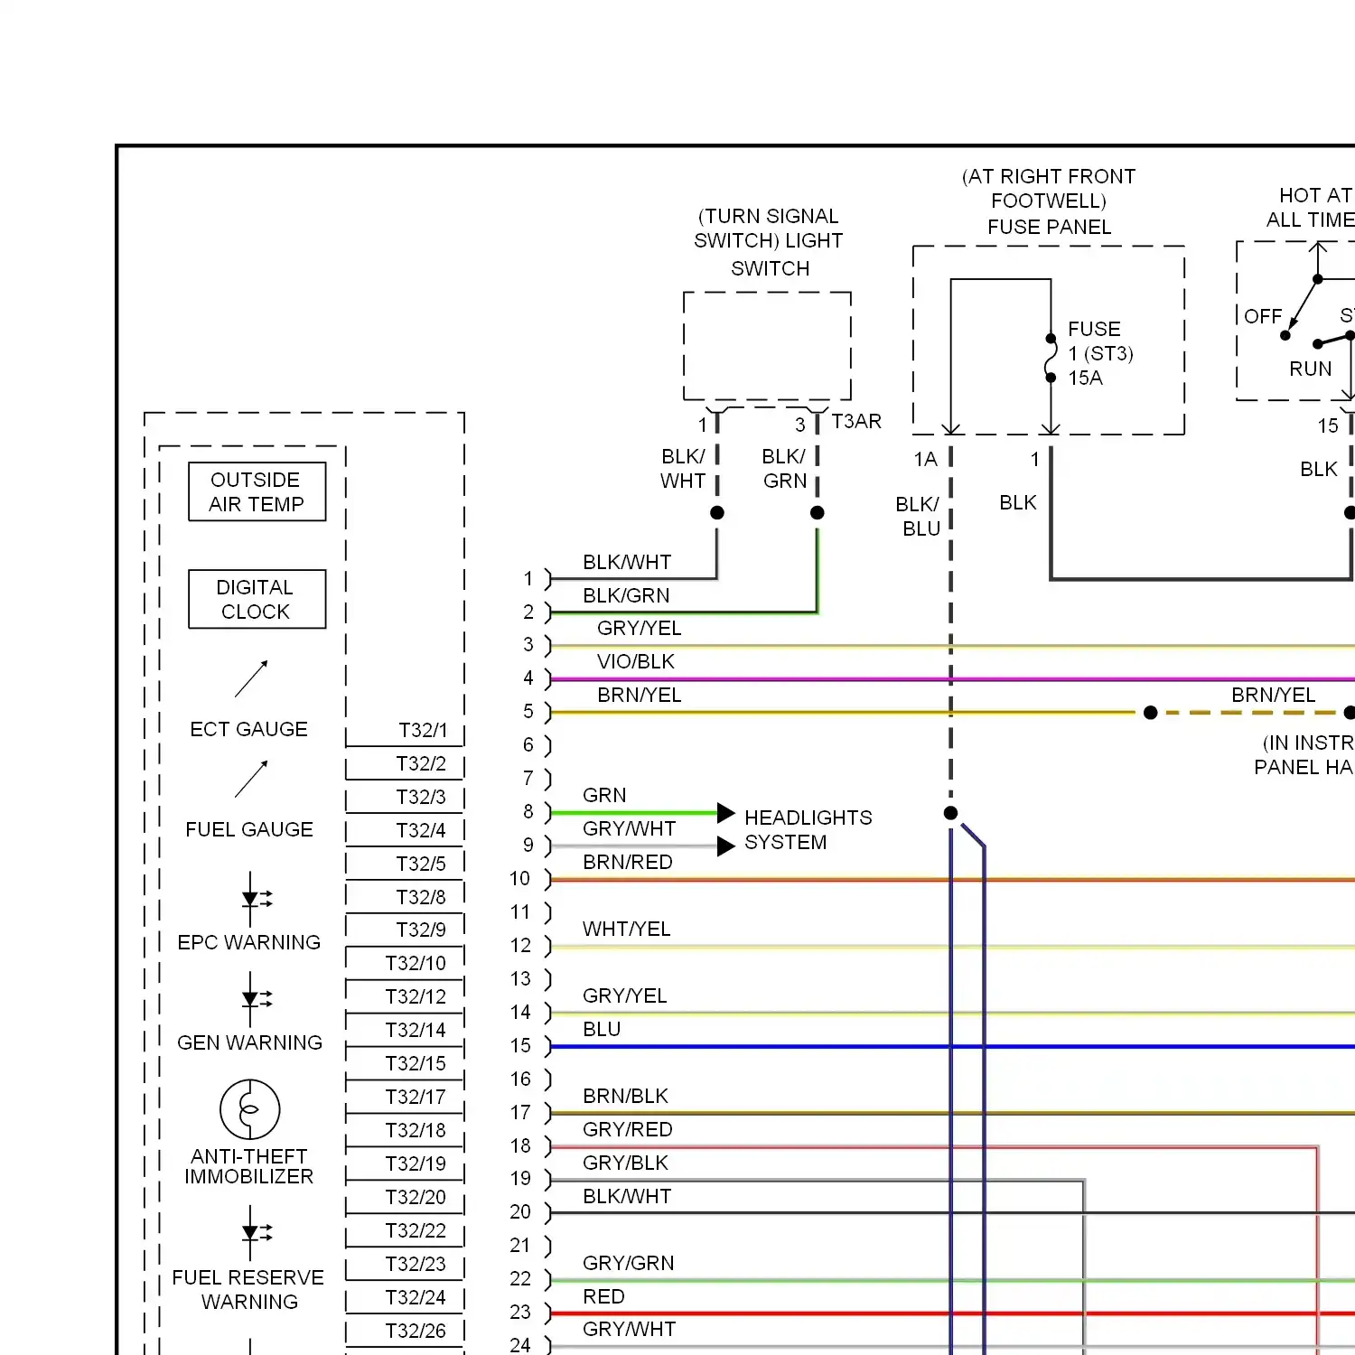Image resolution: width=1355 pixels, height=1355 pixels.
Task: Select the DIGITAL CLOCK box
Action: point(257,599)
